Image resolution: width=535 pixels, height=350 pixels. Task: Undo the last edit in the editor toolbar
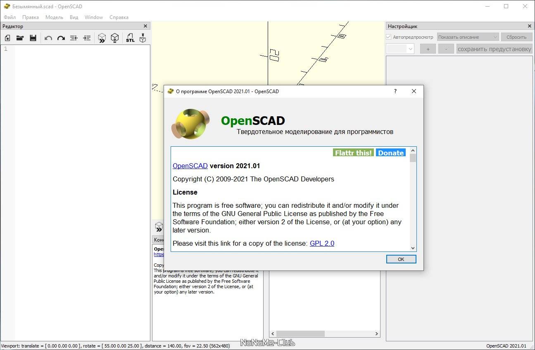click(x=48, y=38)
